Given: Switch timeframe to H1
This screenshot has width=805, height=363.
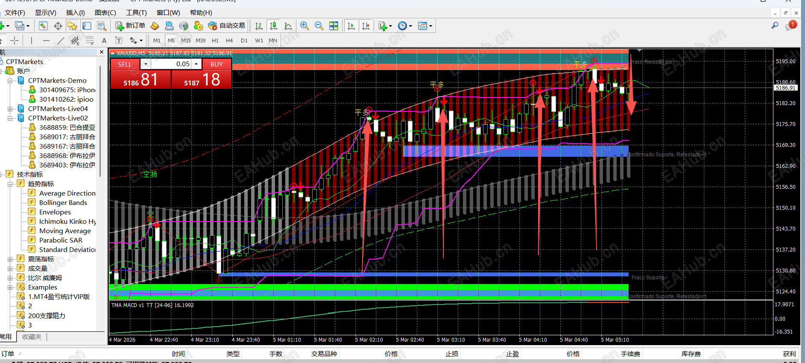Looking at the screenshot, I should tap(215, 41).
